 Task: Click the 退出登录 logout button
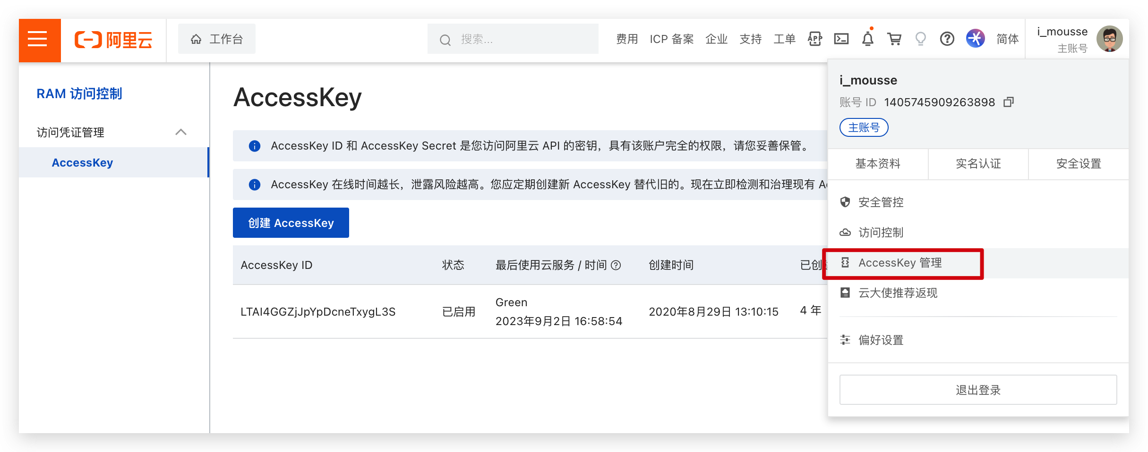(x=978, y=390)
